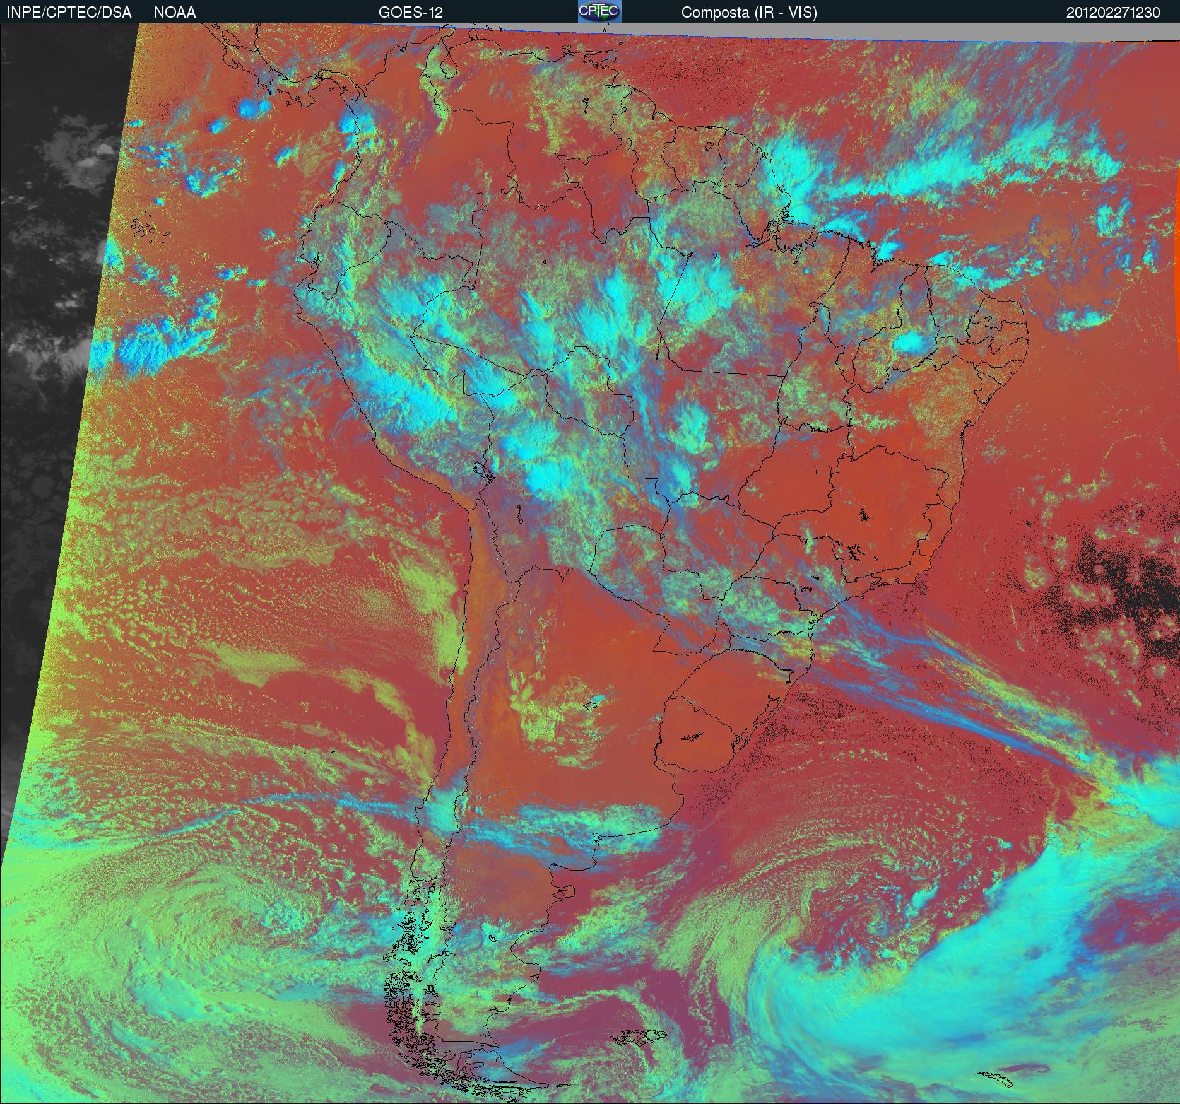Viewport: 1180px width, 1104px height.
Task: Click the GOES-12 satellite label
Action: pyautogui.click(x=411, y=13)
